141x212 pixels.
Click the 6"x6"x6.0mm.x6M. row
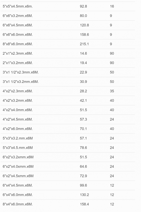tap(68, 35)
